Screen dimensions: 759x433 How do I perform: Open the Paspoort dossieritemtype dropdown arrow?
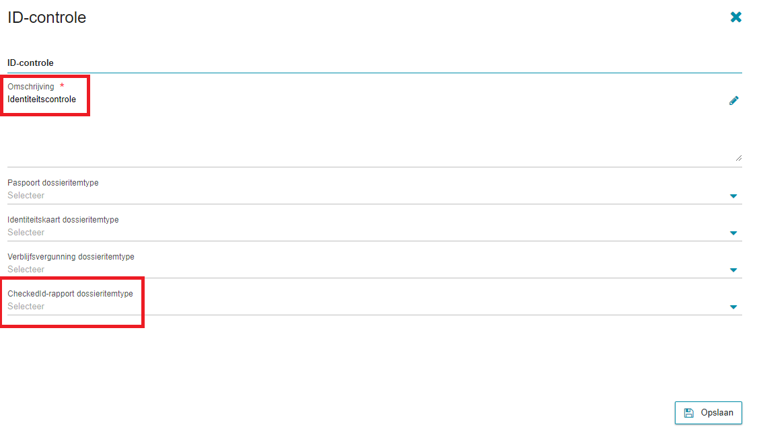(733, 196)
